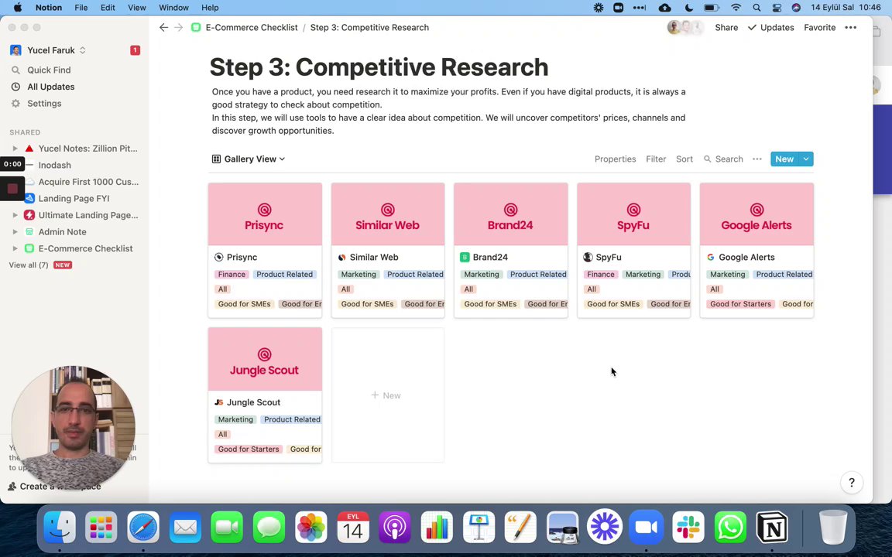The width and height of the screenshot is (892, 557).
Task: Click the red notification badge in sidebar
Action: [135, 50]
